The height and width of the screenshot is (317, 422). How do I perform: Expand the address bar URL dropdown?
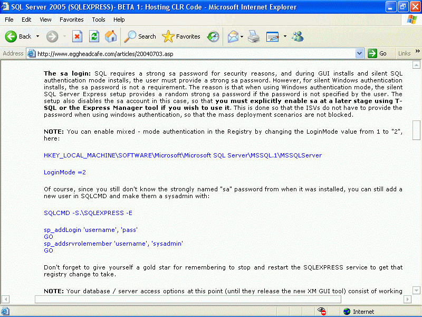pyautogui.click(x=360, y=53)
